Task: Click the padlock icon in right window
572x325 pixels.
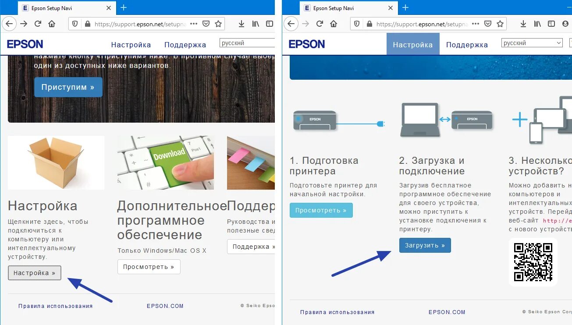Action: pyautogui.click(x=369, y=24)
